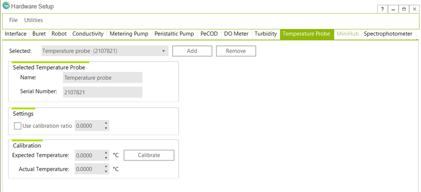The image size is (421, 192).
Task: Increase Expected Temperature using up arrow
Action: coord(106,153)
